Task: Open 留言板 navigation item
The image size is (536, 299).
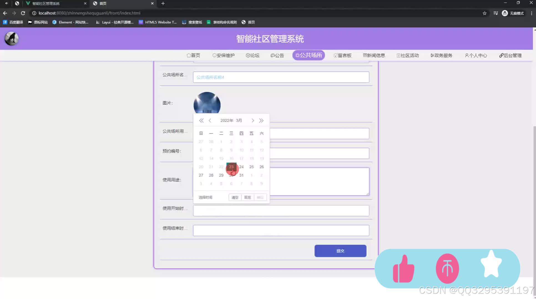Action: point(342,55)
